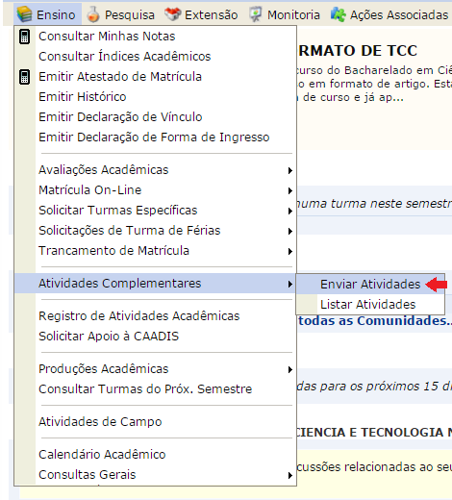
Task: Click calculator icon beside Consultar Minhas Notas
Action: (x=25, y=37)
